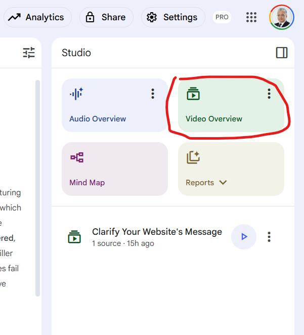Generate an Audio Overview

coord(115,105)
